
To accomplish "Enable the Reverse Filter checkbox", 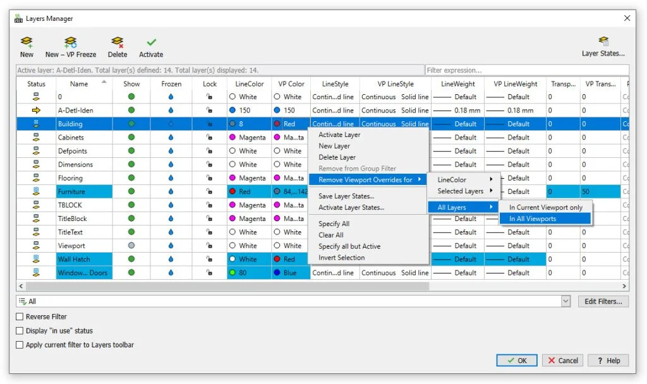I will pyautogui.click(x=20, y=317).
